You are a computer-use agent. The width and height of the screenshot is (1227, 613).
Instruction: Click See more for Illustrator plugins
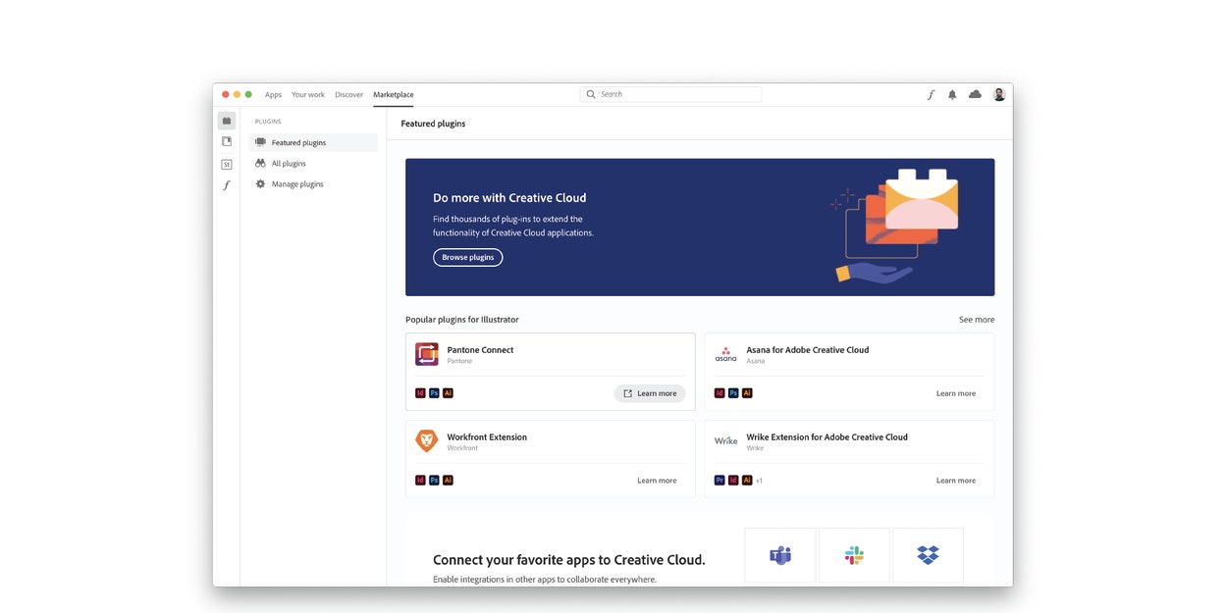977,320
